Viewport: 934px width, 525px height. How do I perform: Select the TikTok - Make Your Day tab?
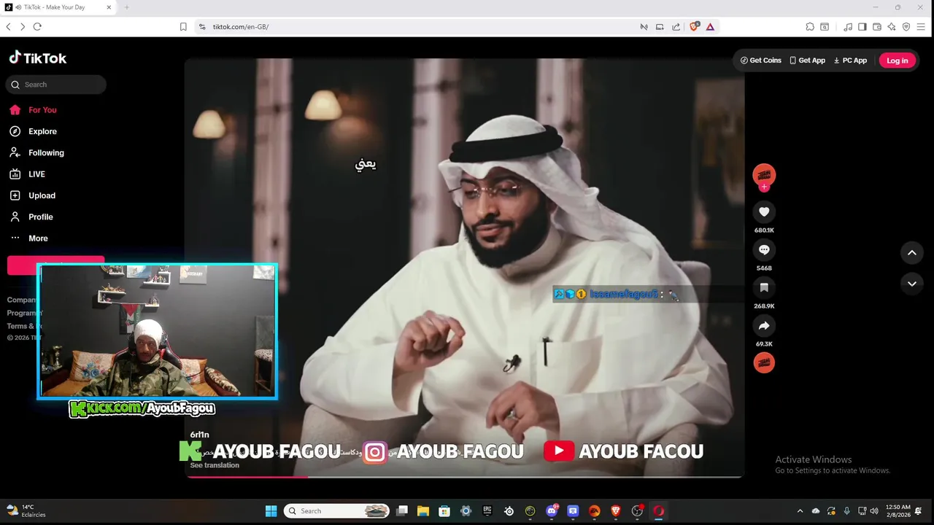(58, 7)
